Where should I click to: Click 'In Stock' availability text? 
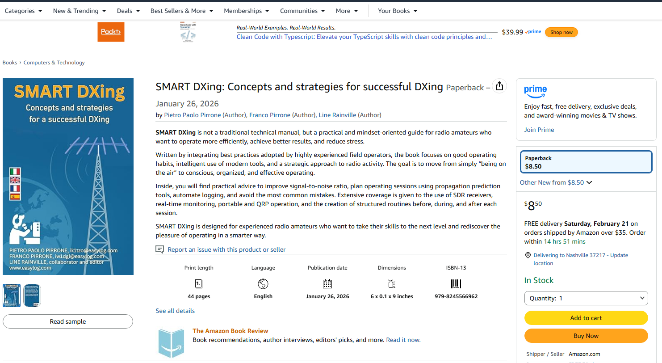[x=539, y=280]
